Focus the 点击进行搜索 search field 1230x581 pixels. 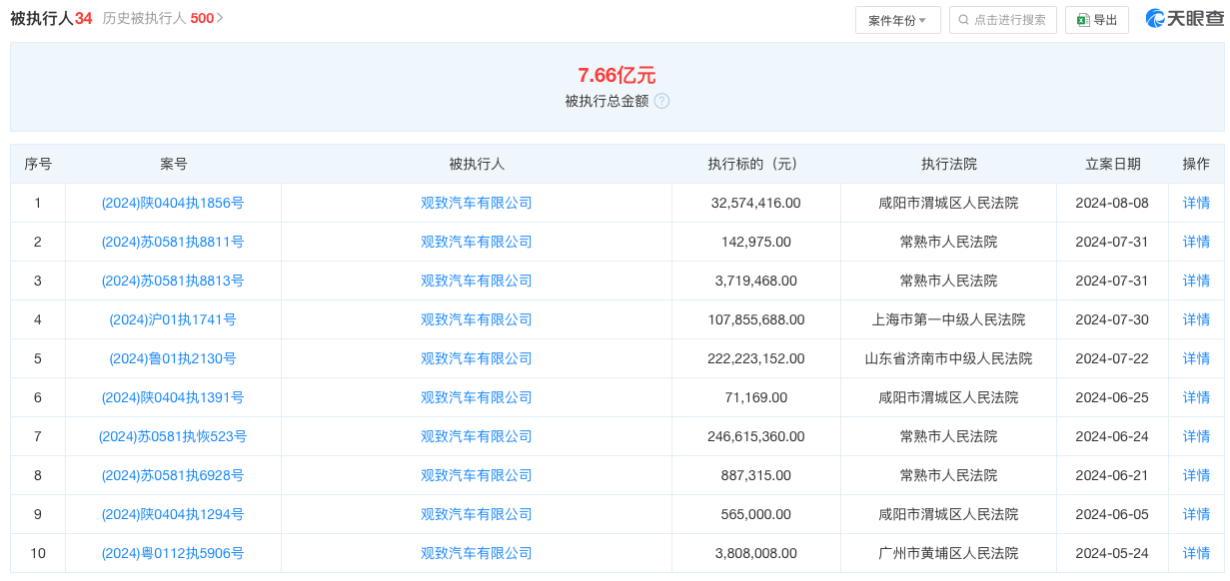(x=1003, y=20)
